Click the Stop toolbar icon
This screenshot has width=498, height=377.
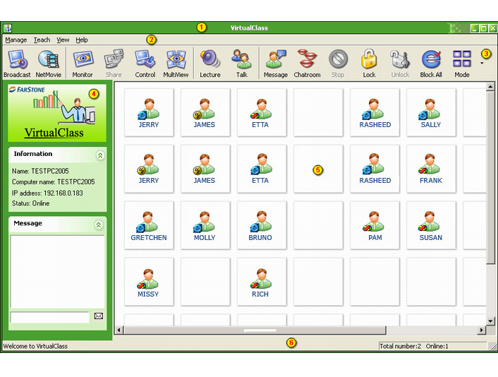pos(338,64)
